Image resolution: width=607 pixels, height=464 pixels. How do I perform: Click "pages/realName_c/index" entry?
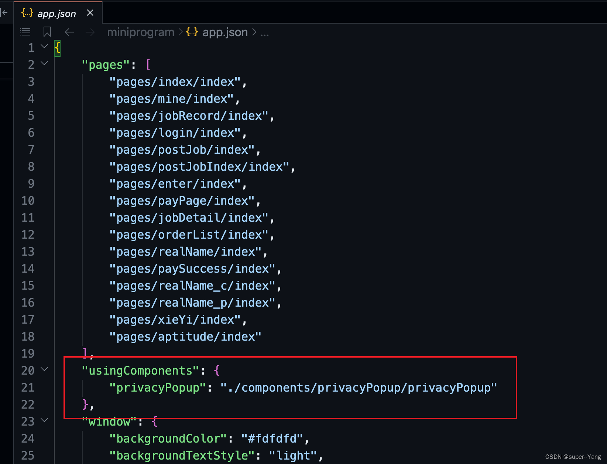(x=192, y=286)
